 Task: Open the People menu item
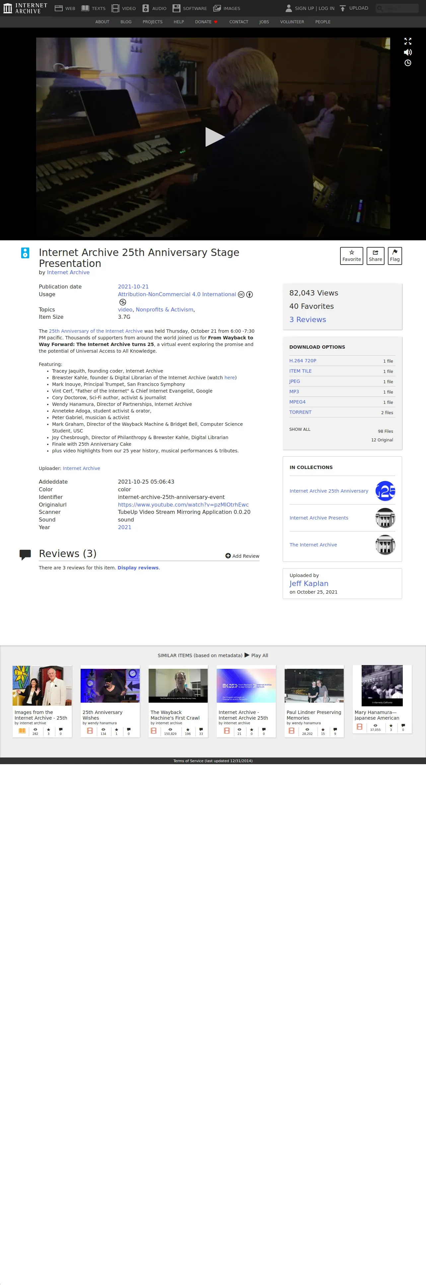(x=323, y=22)
